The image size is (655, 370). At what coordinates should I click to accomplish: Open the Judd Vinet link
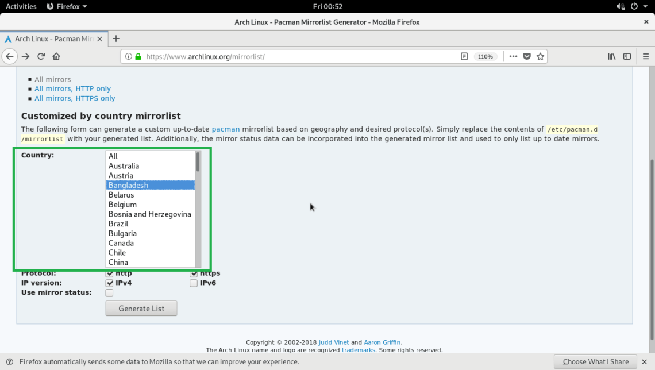pos(333,342)
